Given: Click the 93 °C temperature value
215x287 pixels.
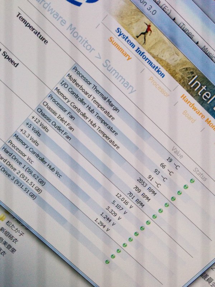Looking at the screenshot, I should 160,175.
